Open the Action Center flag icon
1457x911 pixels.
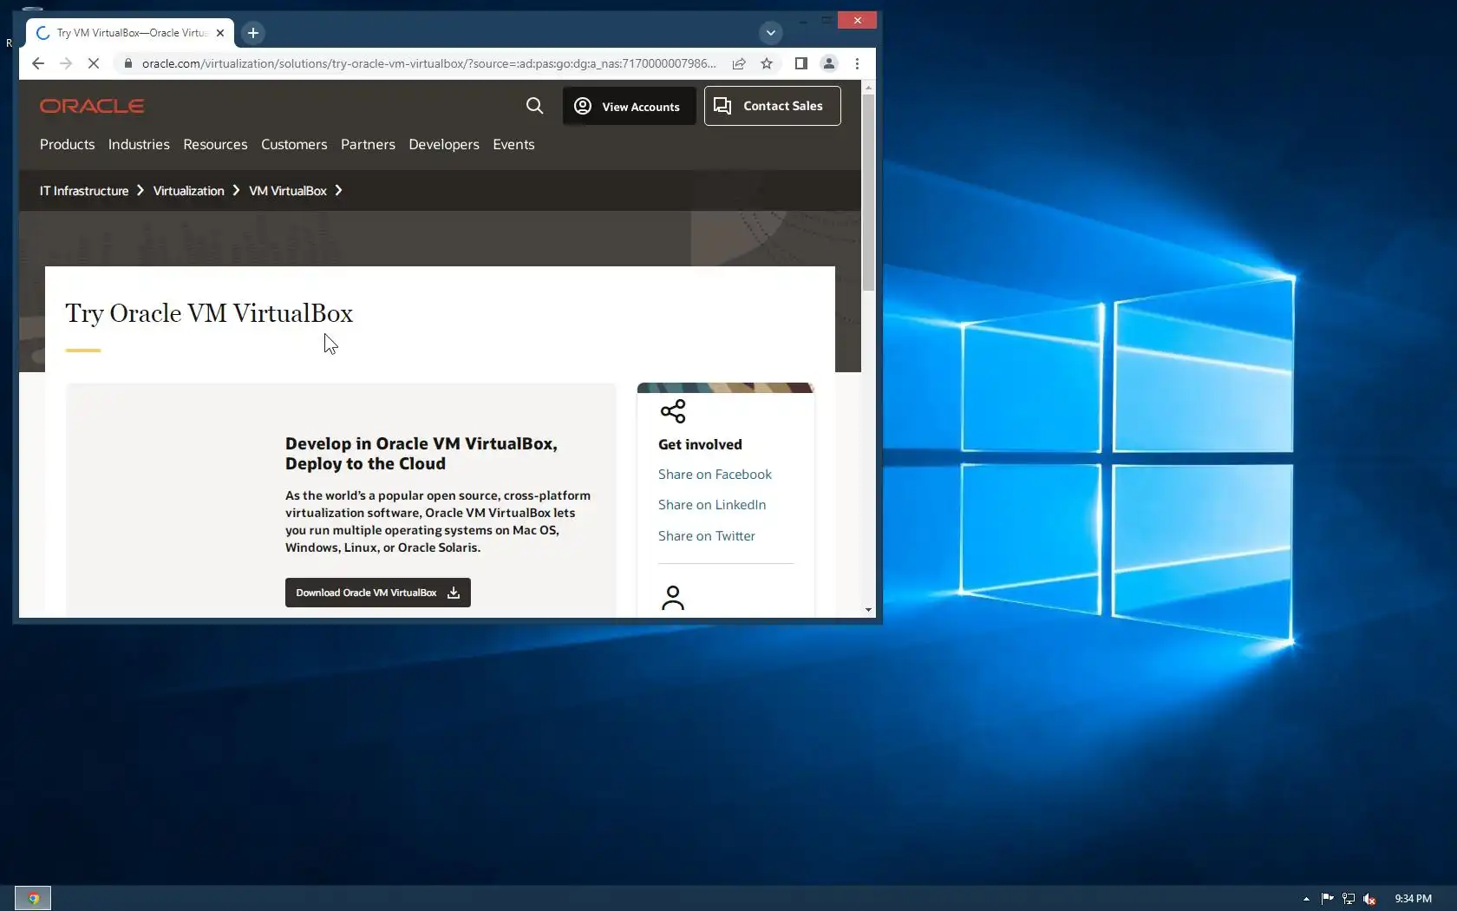coord(1327,899)
